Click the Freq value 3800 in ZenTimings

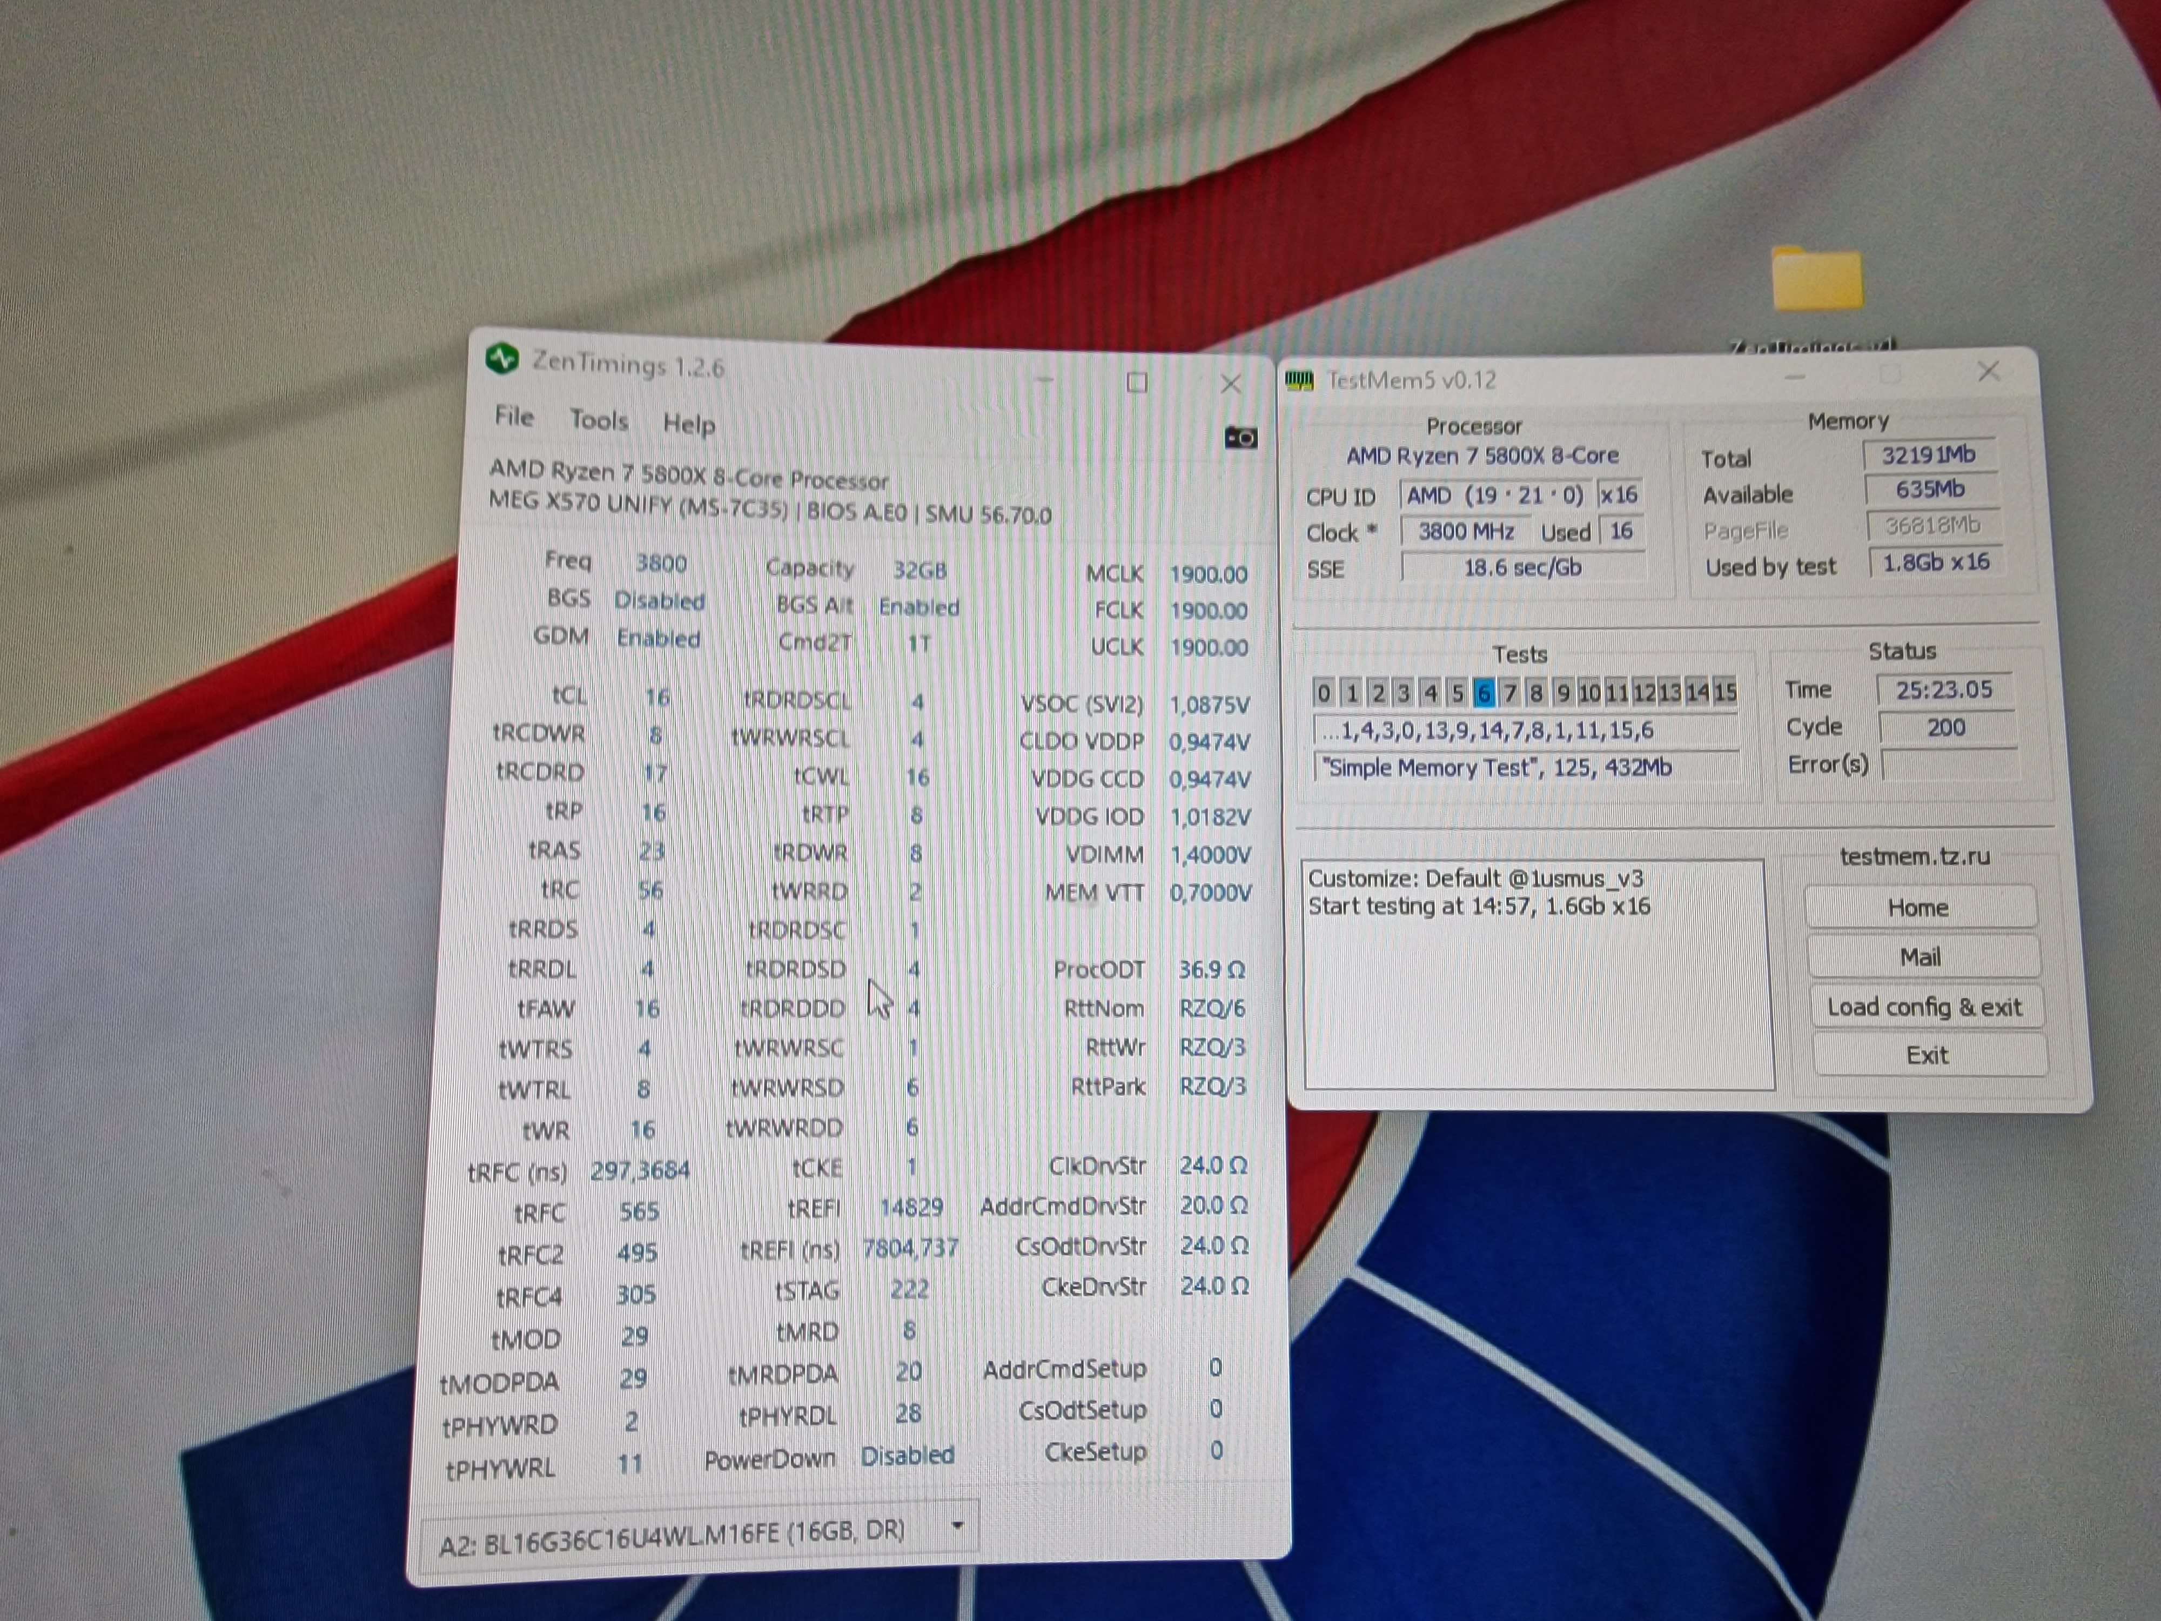[x=661, y=564]
